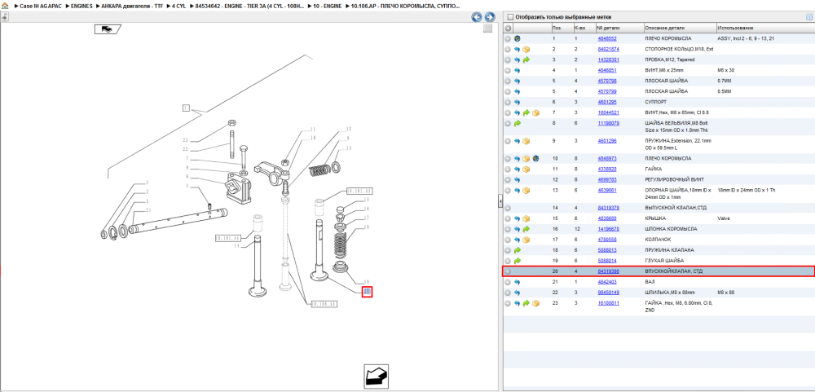
Task: Click blue arrow for ШПИЛЬКА M8 x 88mm row
Action: coord(518,293)
